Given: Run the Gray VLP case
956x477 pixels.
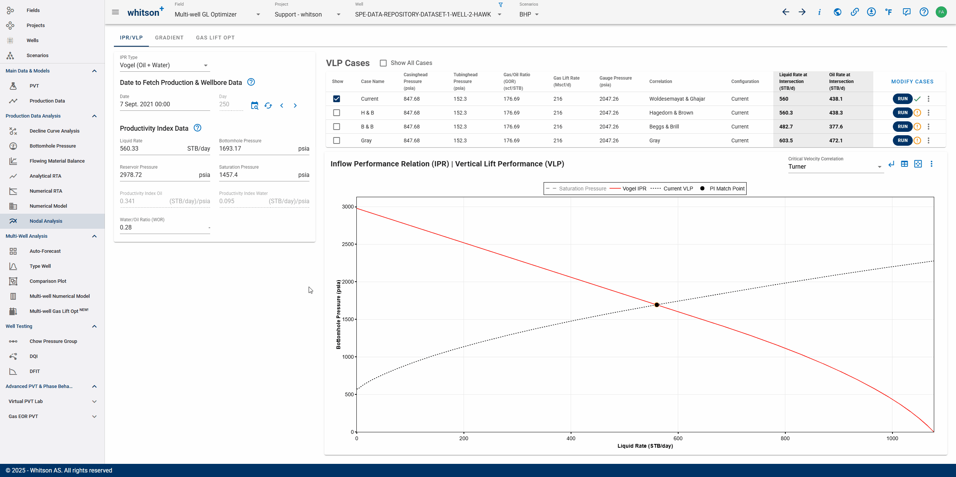Looking at the screenshot, I should (902, 140).
